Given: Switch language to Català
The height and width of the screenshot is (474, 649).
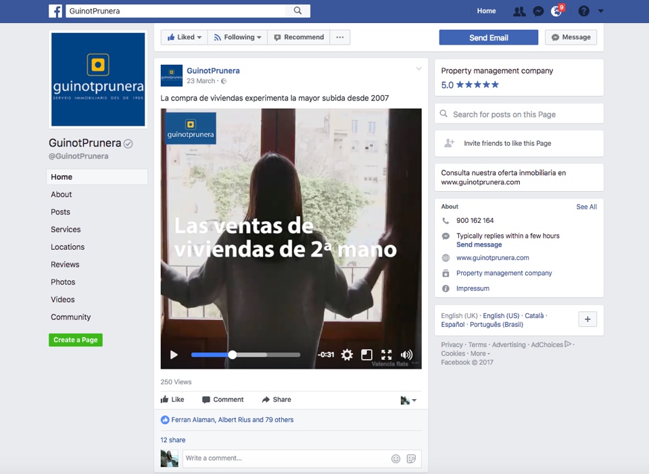Looking at the screenshot, I should 534,316.
